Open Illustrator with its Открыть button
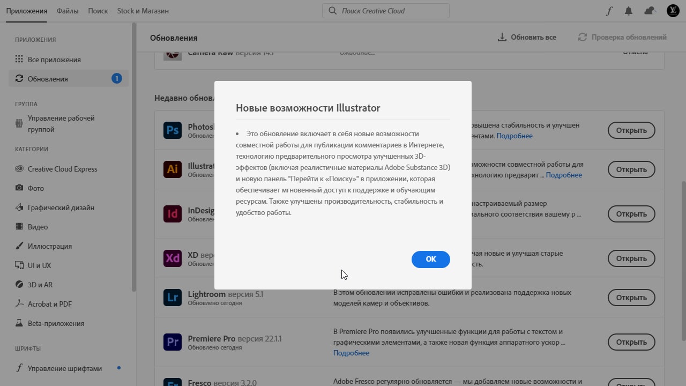 pyautogui.click(x=631, y=169)
